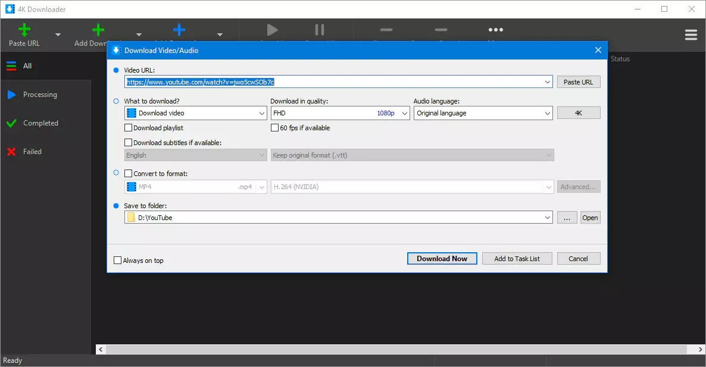Click Add to Task List button
This screenshot has height=367, width=706.
pos(517,259)
